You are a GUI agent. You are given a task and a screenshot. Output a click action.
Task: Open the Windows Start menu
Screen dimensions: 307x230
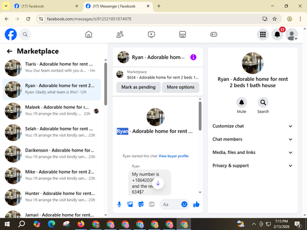(7, 224)
